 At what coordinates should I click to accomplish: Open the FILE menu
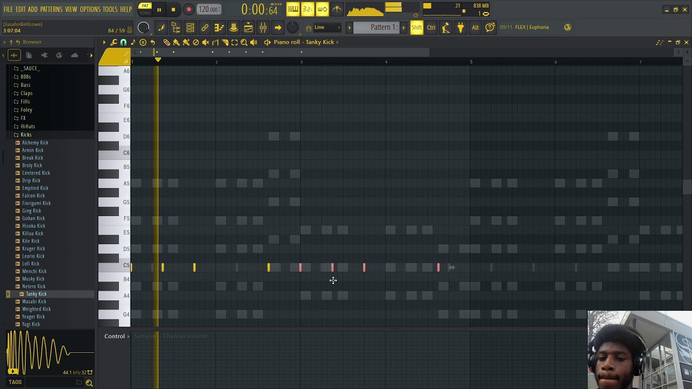[x=8, y=9]
